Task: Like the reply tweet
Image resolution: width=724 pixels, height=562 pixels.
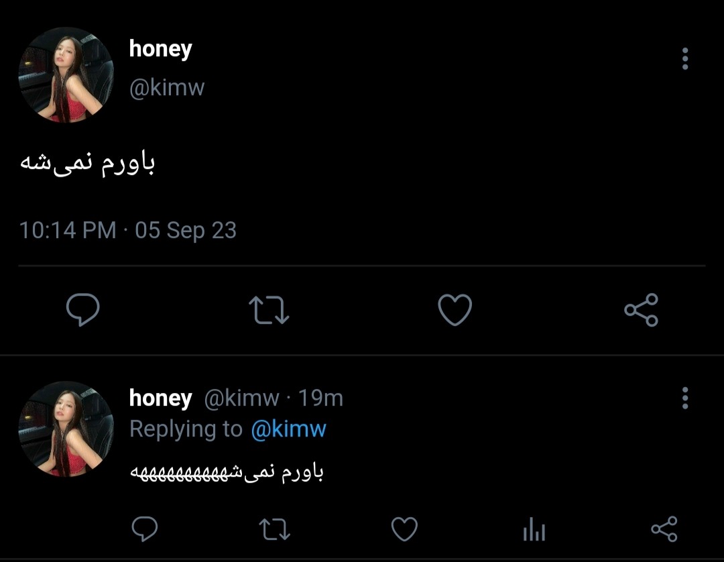Action: (x=404, y=528)
